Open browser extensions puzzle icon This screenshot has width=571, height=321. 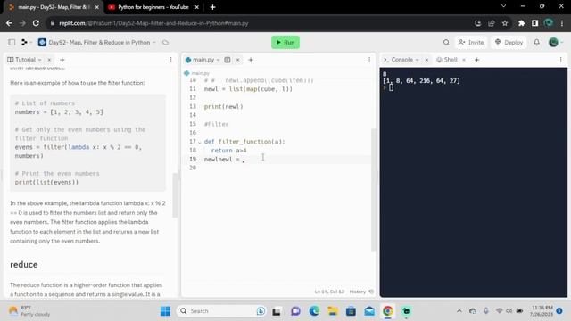(521, 23)
